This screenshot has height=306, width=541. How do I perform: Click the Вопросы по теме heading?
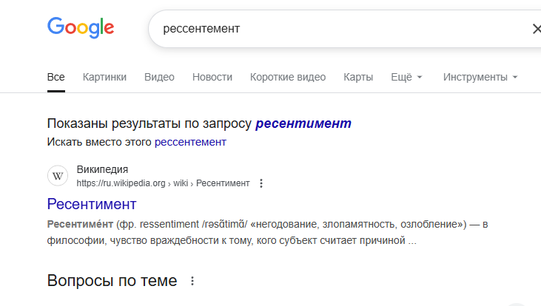click(112, 281)
